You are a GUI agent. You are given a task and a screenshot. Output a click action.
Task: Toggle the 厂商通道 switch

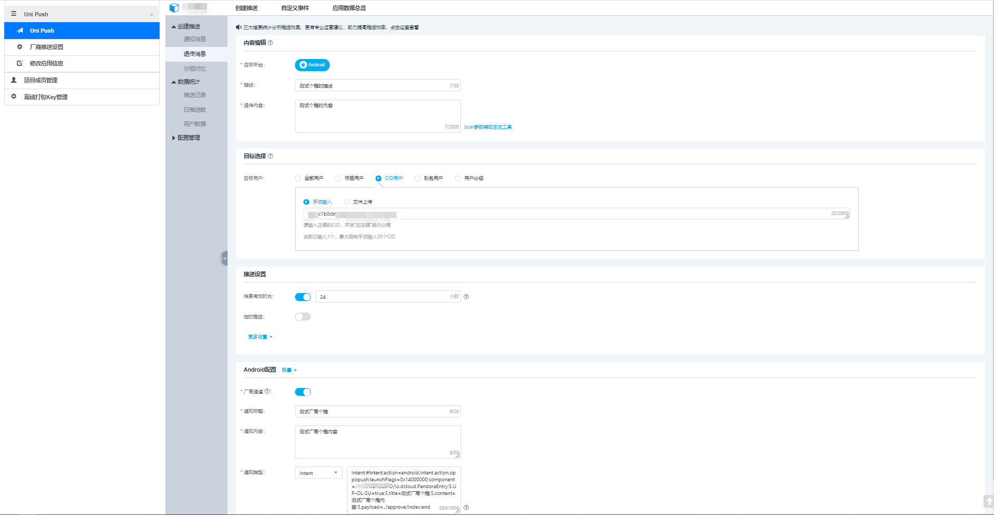[x=303, y=392]
